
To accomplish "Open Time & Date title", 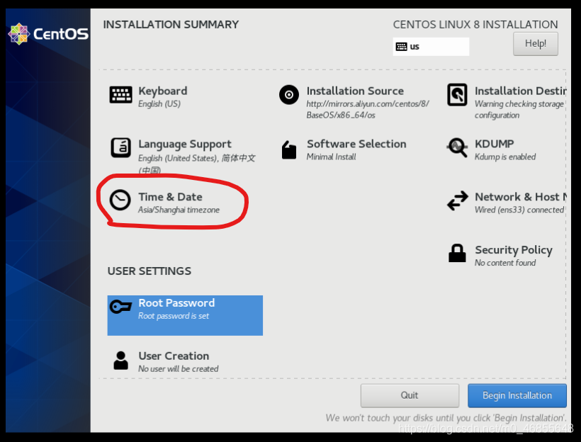I will point(171,197).
